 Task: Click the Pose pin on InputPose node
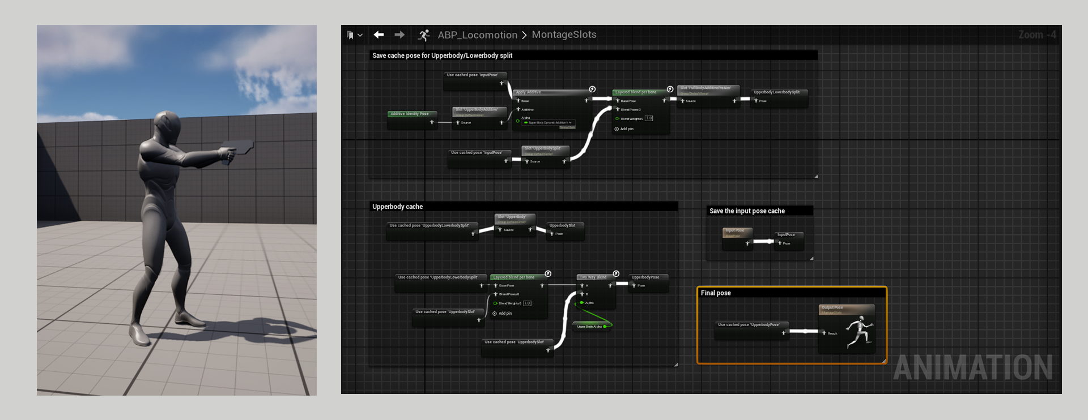click(779, 243)
